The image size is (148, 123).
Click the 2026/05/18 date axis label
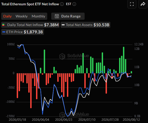17,120
